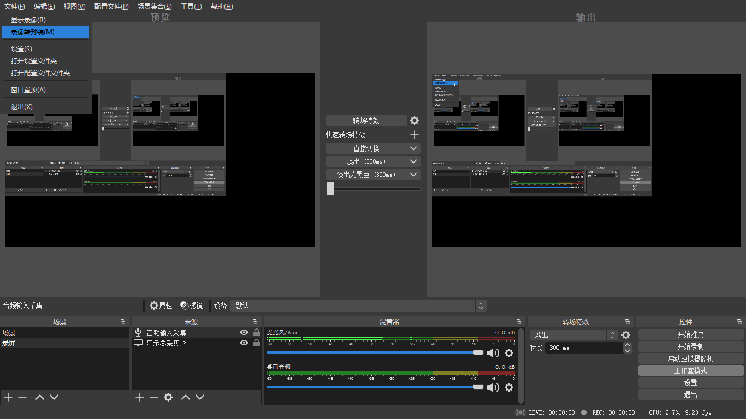Mute the 麦克风/Aux speaker icon
746x419 pixels.
pos(493,353)
